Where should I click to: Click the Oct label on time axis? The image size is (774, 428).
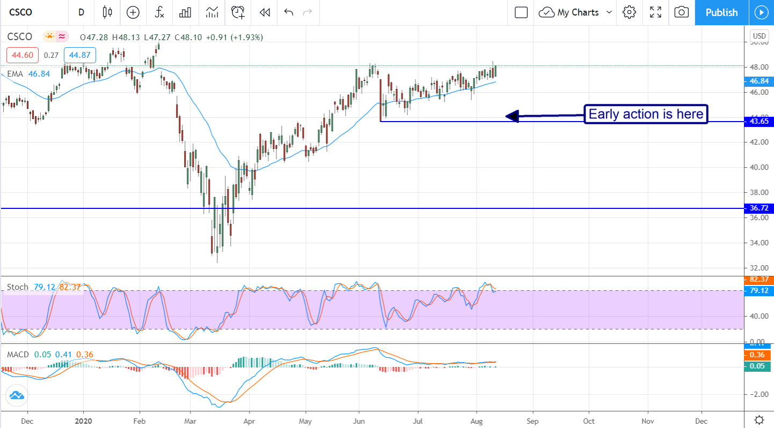pyautogui.click(x=589, y=421)
